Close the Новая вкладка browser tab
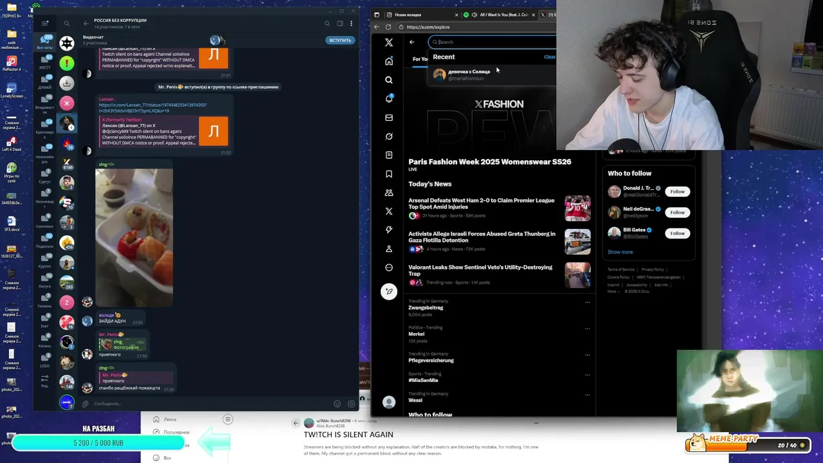The width and height of the screenshot is (823, 463). (457, 14)
